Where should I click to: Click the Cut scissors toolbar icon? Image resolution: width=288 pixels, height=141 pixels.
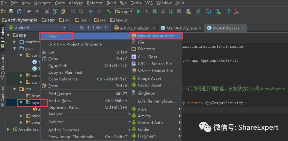[47, 12]
